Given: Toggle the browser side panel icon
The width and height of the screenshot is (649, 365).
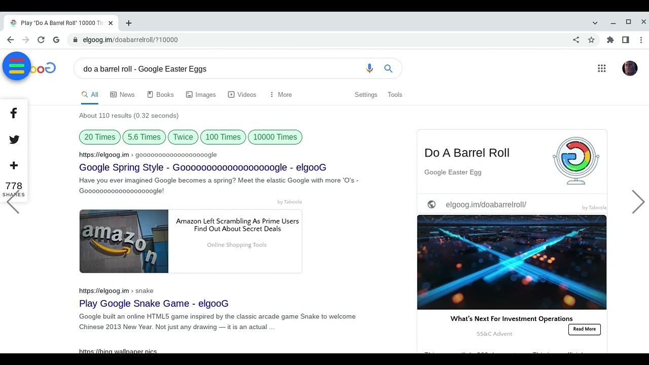Looking at the screenshot, I should pos(626,40).
